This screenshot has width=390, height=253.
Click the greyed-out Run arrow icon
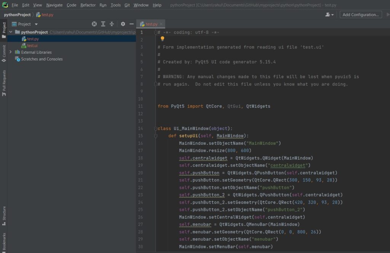388,14
